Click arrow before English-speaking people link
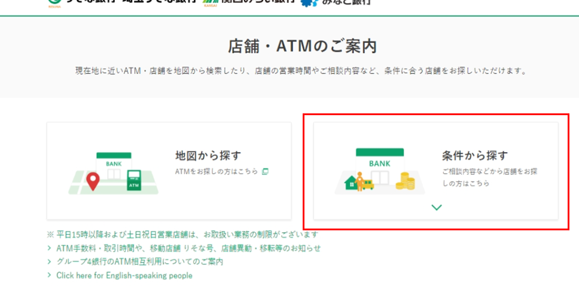Image resolution: width=579 pixels, height=290 pixels. pos(50,276)
